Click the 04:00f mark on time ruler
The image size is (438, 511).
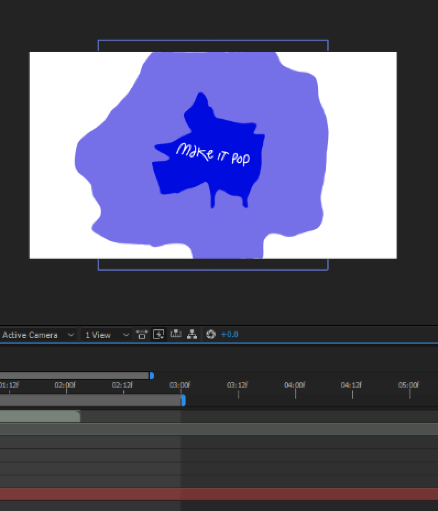tap(295, 385)
